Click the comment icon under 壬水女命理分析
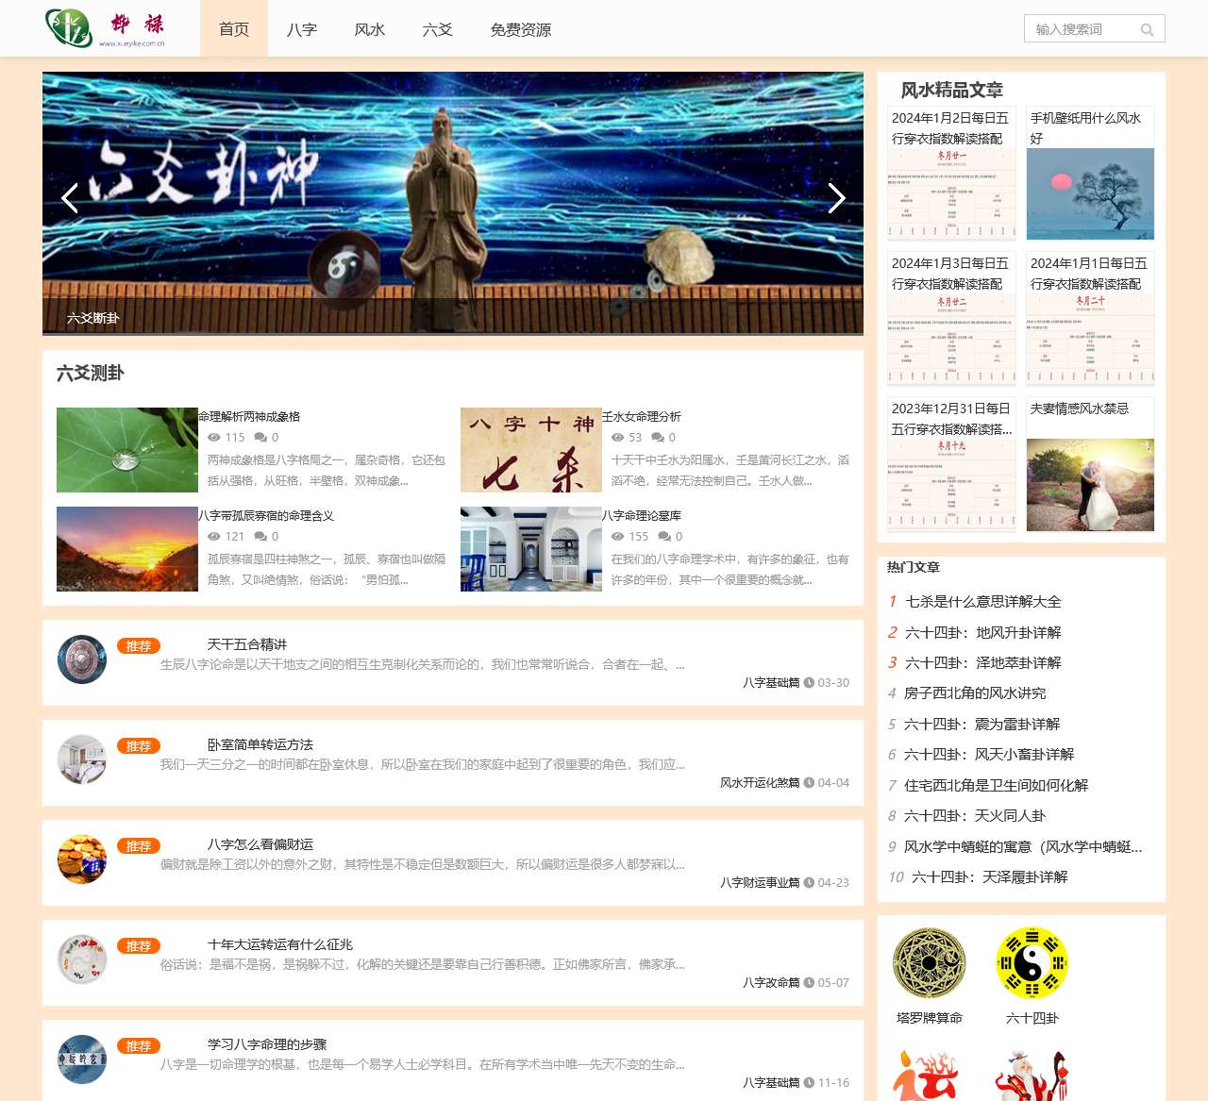The image size is (1208, 1101). 658,438
